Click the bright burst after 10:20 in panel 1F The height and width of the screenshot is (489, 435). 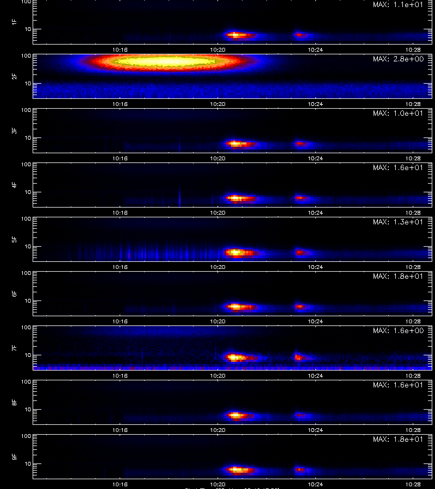pos(240,35)
